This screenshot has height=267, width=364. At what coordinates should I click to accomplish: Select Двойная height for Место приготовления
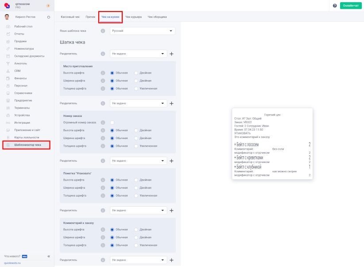point(136,73)
